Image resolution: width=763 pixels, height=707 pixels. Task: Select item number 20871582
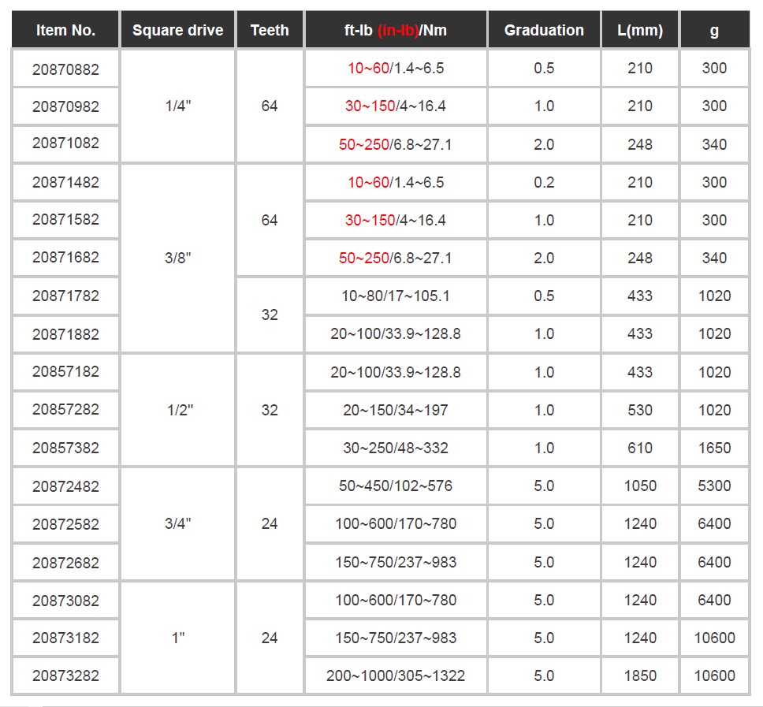[65, 219]
